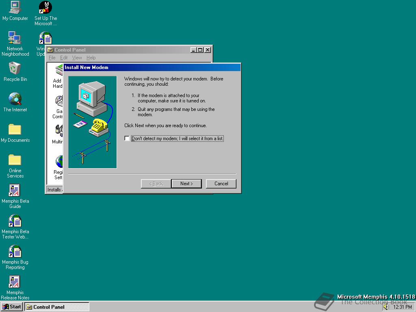The width and height of the screenshot is (416, 312).
Task: Minimize the Control Panel window
Action: [x=194, y=50]
